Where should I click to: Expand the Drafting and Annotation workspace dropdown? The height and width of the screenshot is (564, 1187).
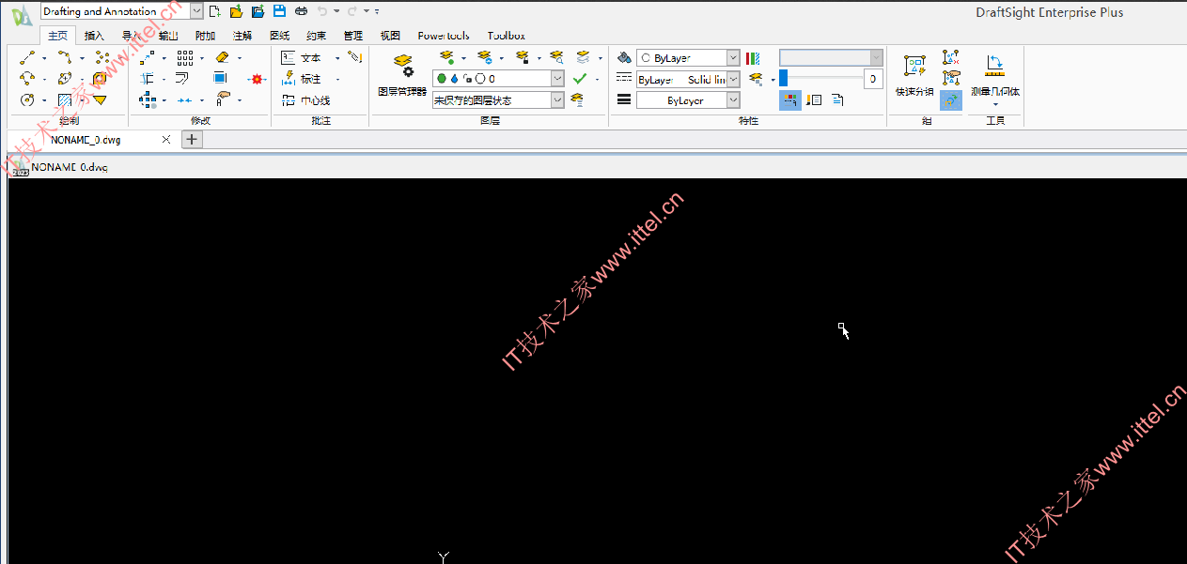(196, 11)
